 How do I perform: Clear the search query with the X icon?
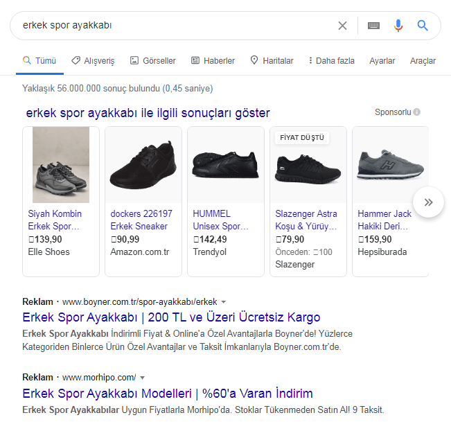click(342, 26)
